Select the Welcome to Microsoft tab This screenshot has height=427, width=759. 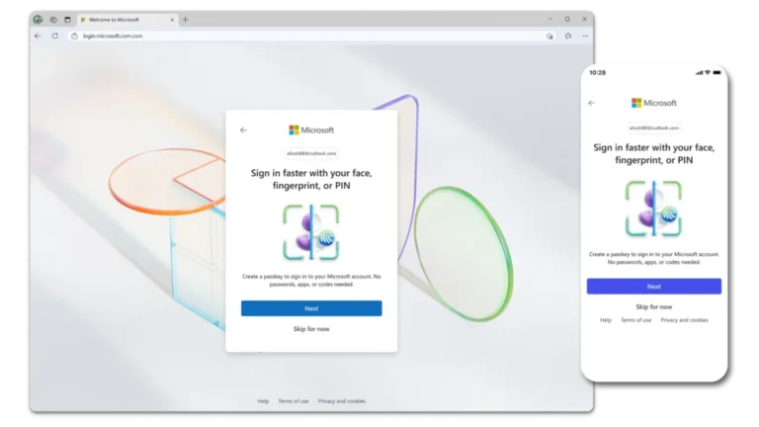coord(126,20)
